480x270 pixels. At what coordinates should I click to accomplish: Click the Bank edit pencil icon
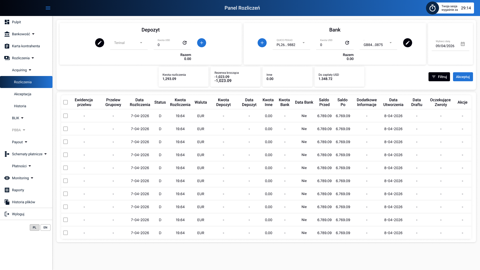407,43
